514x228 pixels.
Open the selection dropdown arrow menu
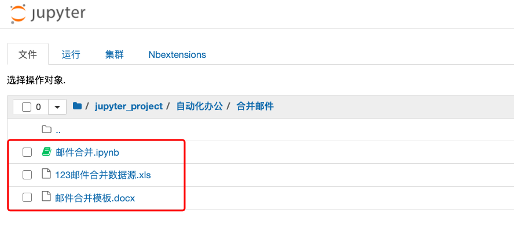point(57,107)
